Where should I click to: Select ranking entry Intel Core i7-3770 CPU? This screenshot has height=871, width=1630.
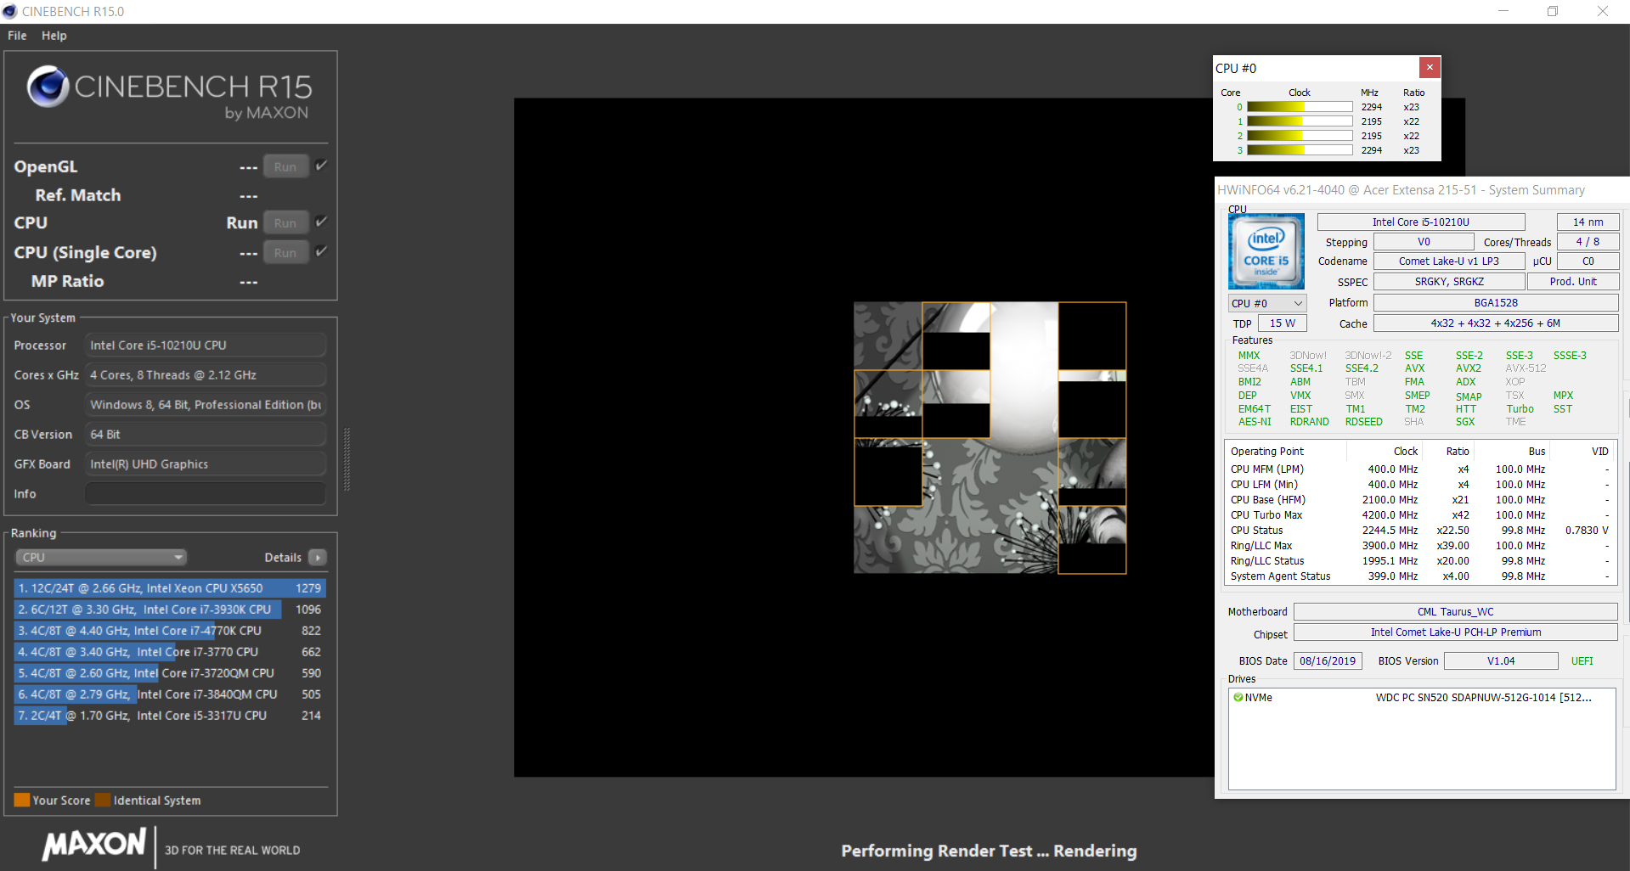click(x=170, y=652)
